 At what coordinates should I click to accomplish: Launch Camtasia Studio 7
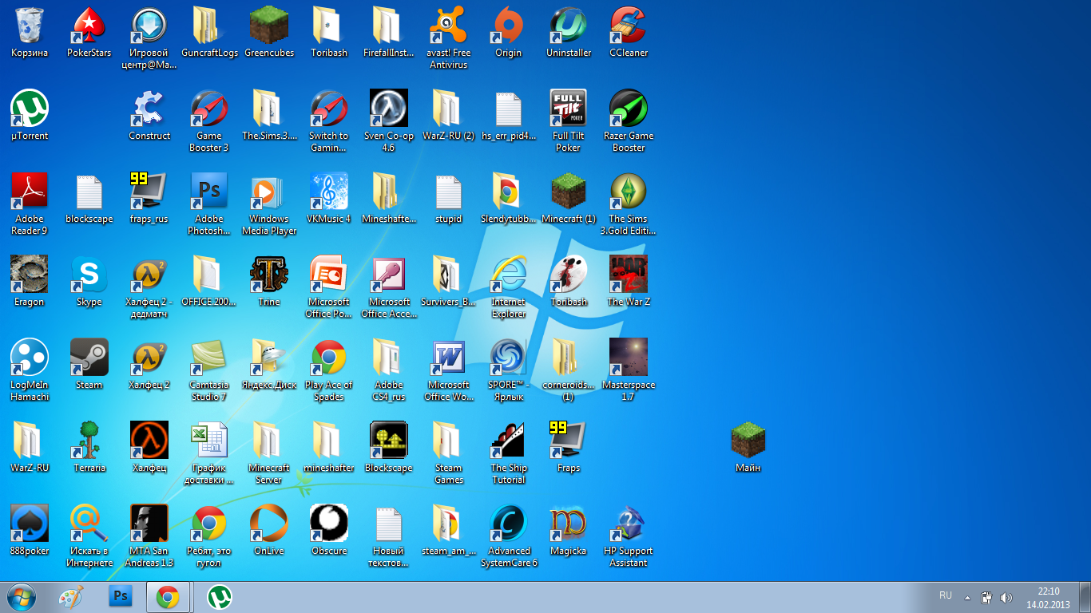coord(209,358)
